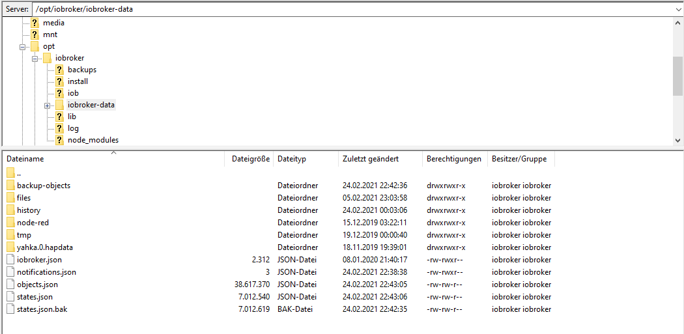Select the media tree item label
Screen dimensions: 684x334
point(53,23)
